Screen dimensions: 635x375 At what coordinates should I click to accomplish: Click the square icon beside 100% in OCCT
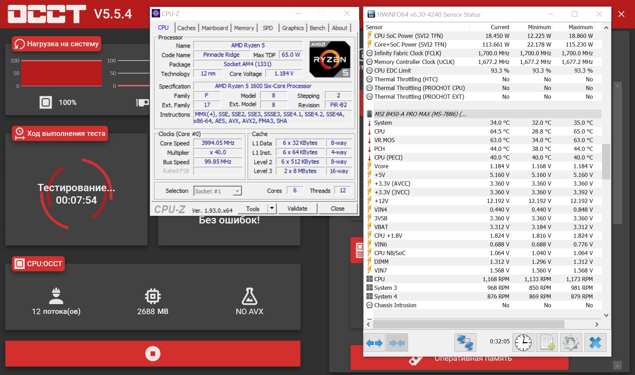pyautogui.click(x=46, y=103)
